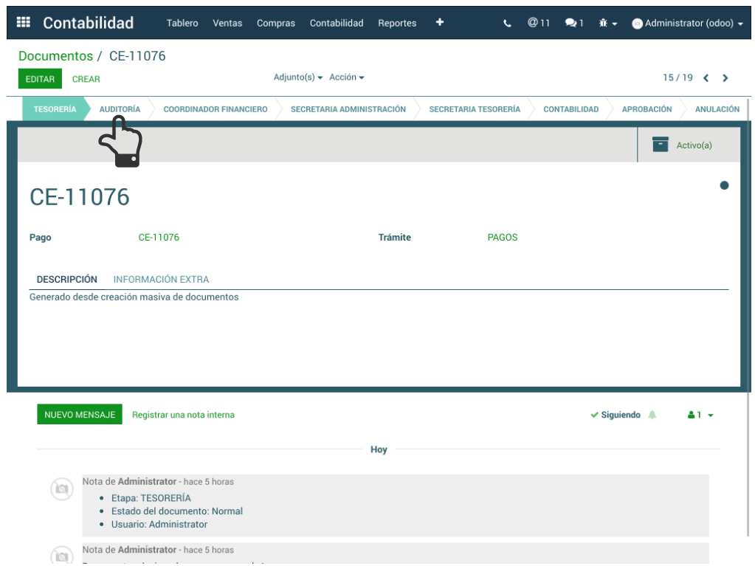755x566 pixels.
Task: Open the @ mentions inbox
Action: click(539, 23)
